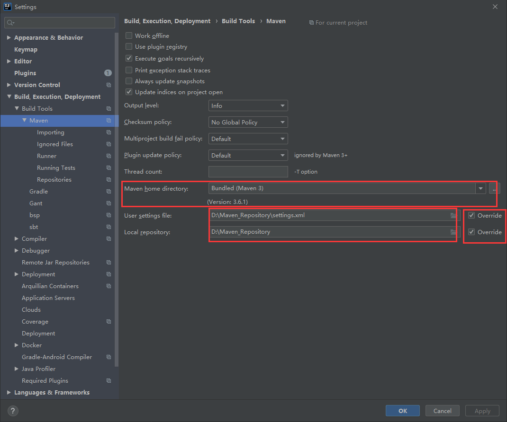Enable Use plugin registry checkbox
507x422 pixels.
(x=129, y=46)
